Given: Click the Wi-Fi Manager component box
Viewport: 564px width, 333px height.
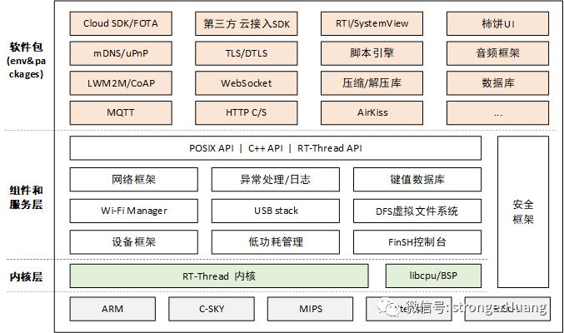Looking at the screenshot, I should coord(134,211).
